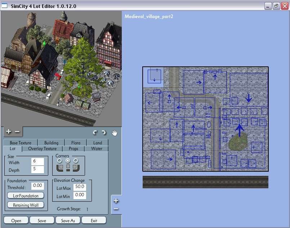Zoom out the lot plan view
Viewport: 290px width, 228px height.
tap(116, 209)
